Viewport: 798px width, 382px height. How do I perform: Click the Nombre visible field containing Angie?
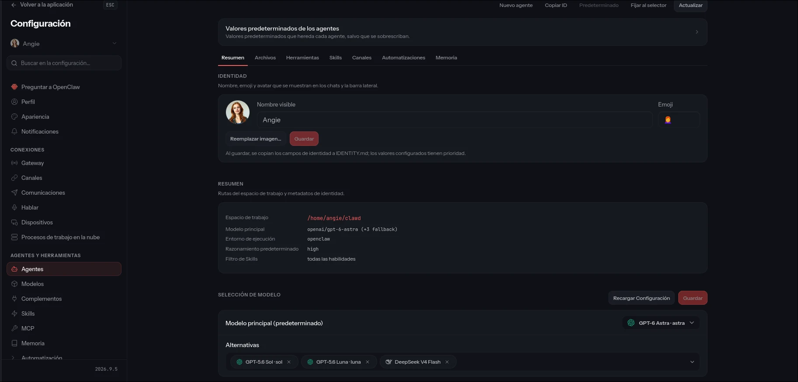tap(455, 120)
